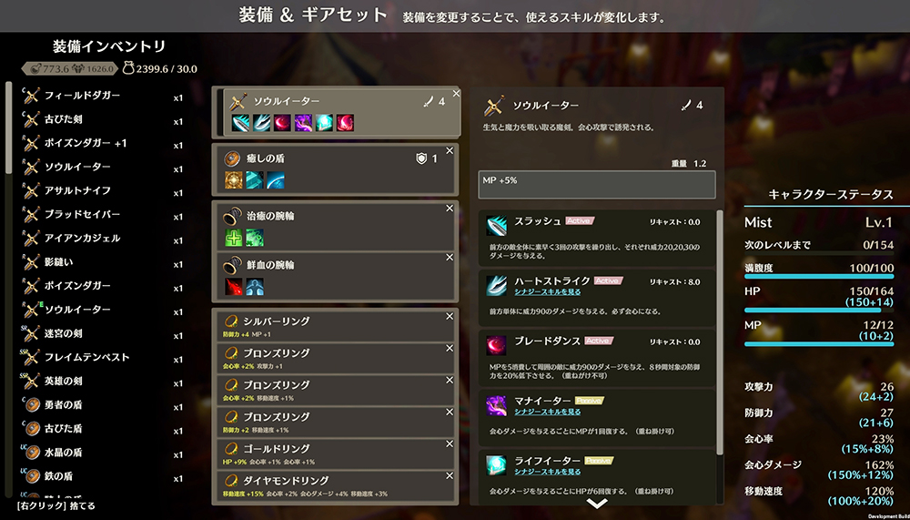This screenshot has height=520, width=910.
Task: Open ハートストライク synergy skill link
Action: click(x=547, y=291)
